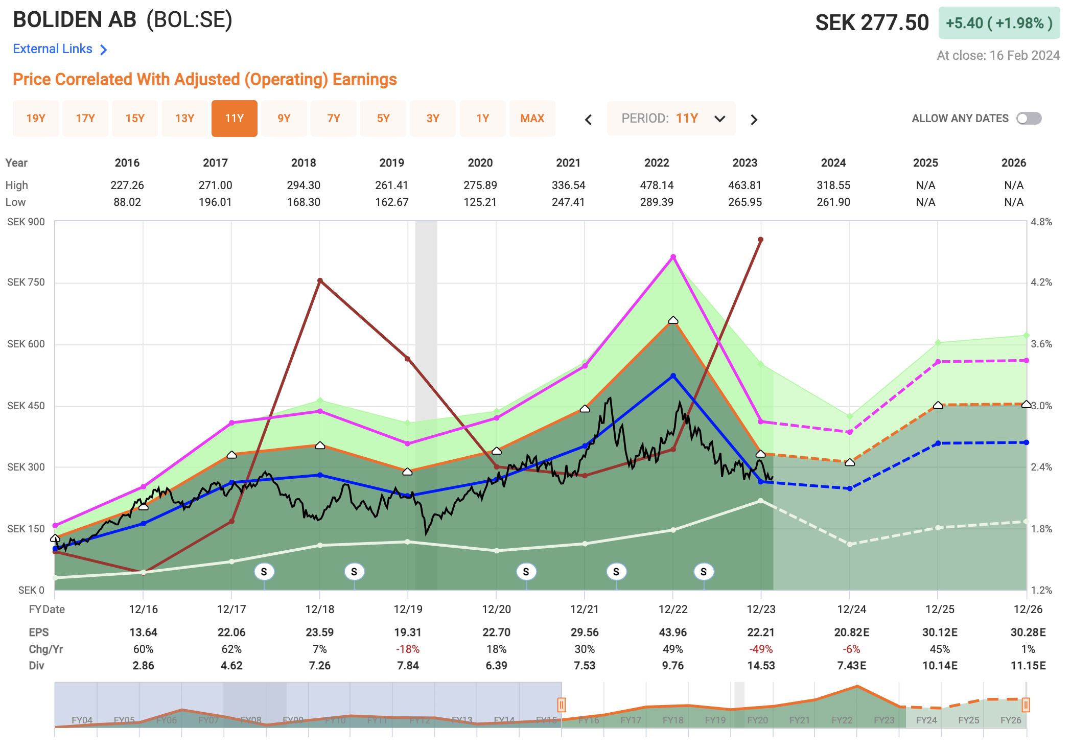Enable the ALLOW ANY DATES toggle
Viewport: 1071px width, 750px height.
[1028, 118]
